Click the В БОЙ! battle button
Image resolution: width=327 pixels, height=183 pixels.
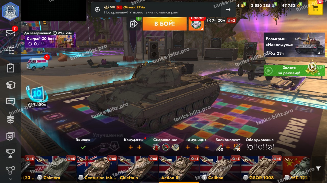pos(165,24)
